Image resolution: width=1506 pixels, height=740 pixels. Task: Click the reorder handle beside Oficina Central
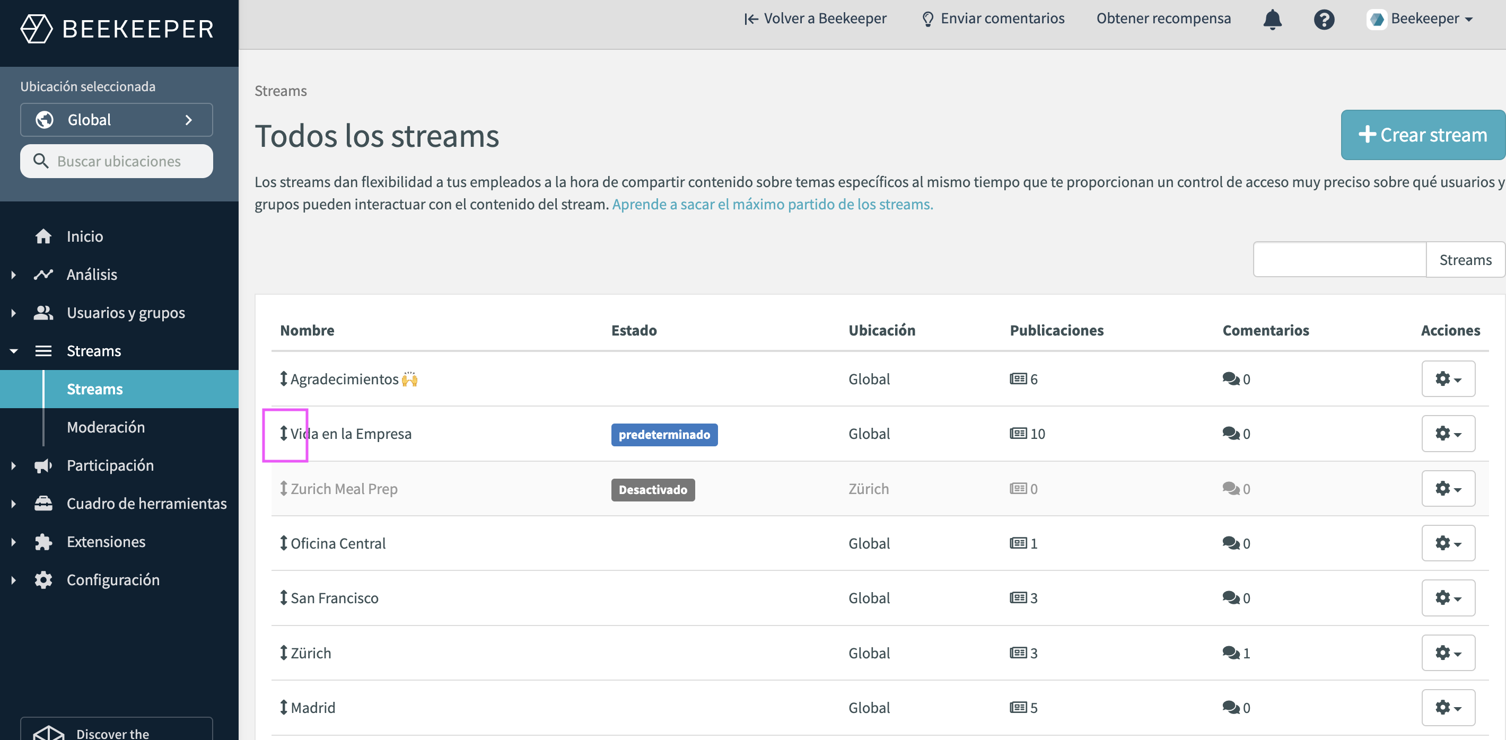(284, 543)
